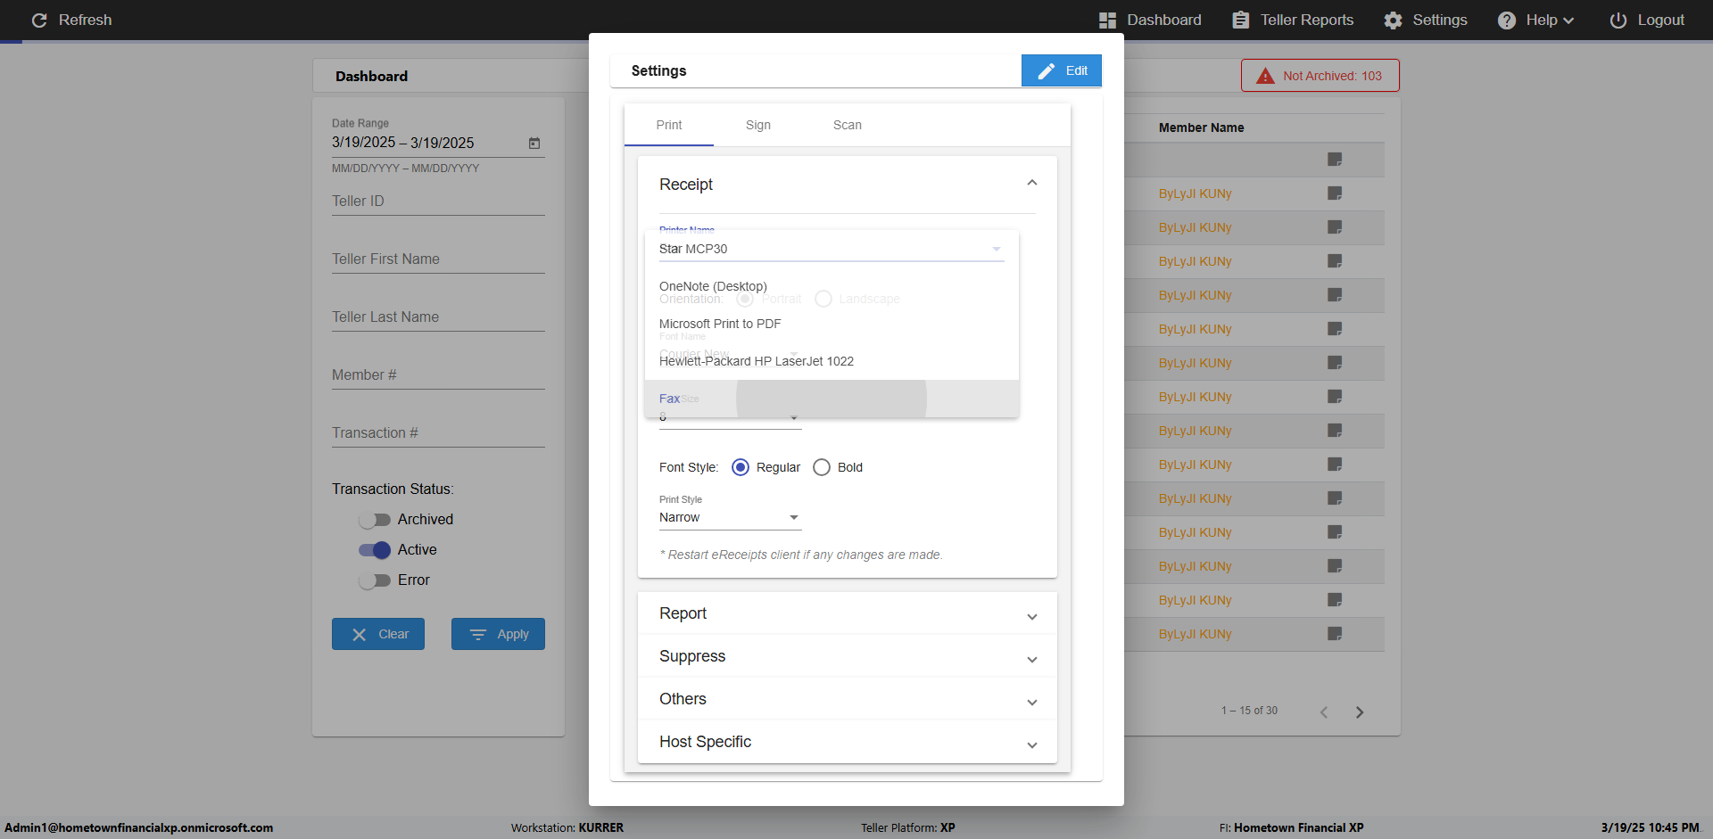Switch to the Sign tab
Screen dimensions: 1713x839
coord(758,125)
